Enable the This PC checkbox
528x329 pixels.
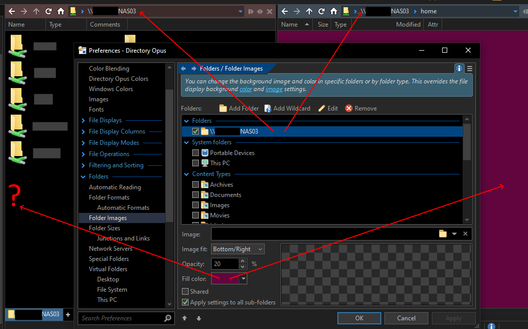(x=195, y=163)
